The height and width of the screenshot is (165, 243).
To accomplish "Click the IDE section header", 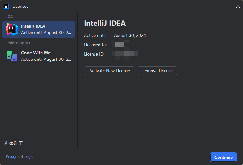I will (x=9, y=16).
